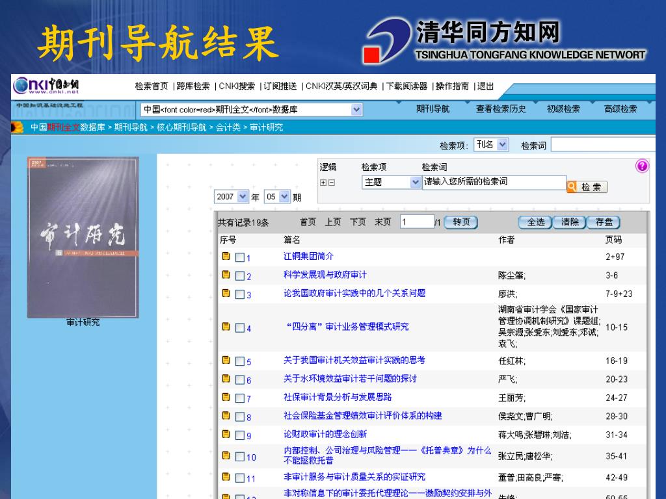
Task: Check the box for record 7
Action: [x=240, y=398]
